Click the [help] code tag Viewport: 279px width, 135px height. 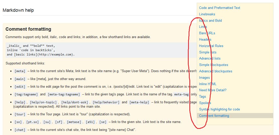[20, 102]
